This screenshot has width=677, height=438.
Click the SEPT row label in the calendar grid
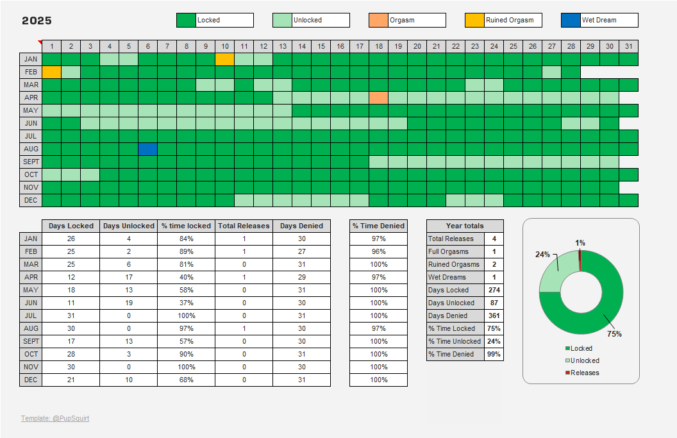point(31,162)
